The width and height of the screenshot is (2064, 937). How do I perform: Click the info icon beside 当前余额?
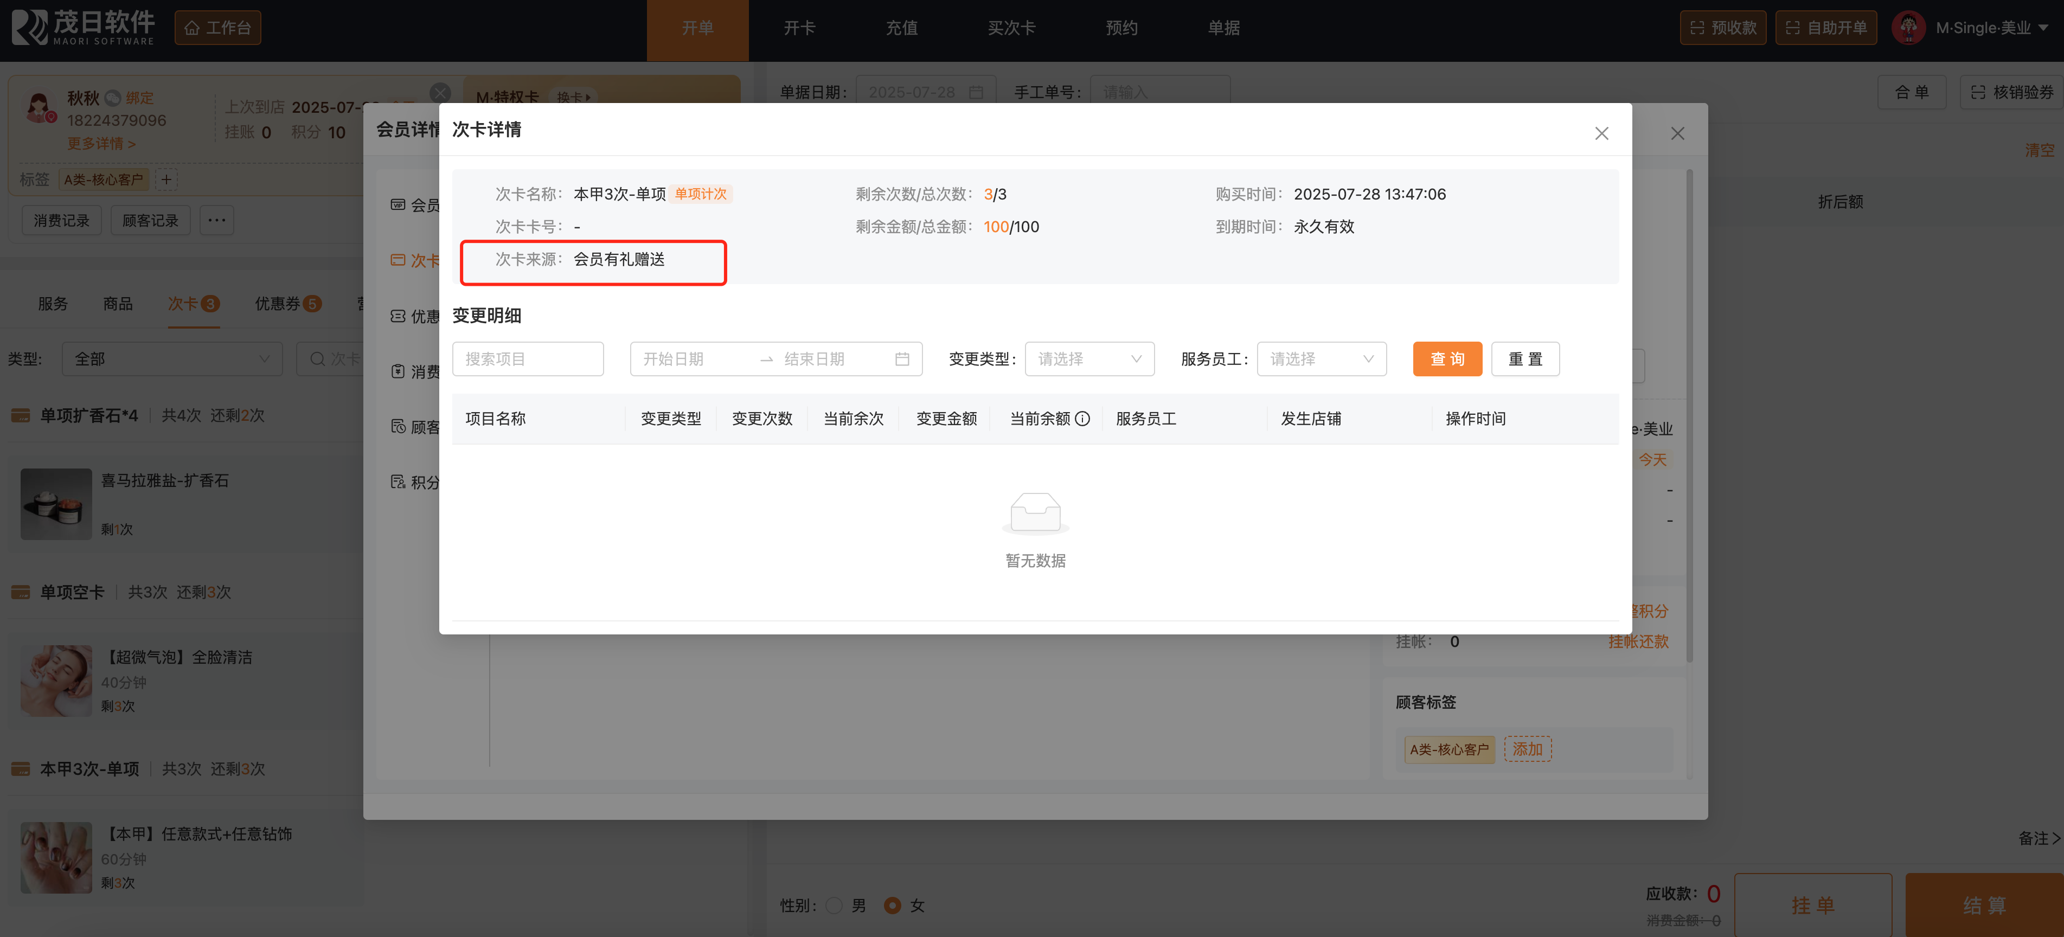[1082, 419]
